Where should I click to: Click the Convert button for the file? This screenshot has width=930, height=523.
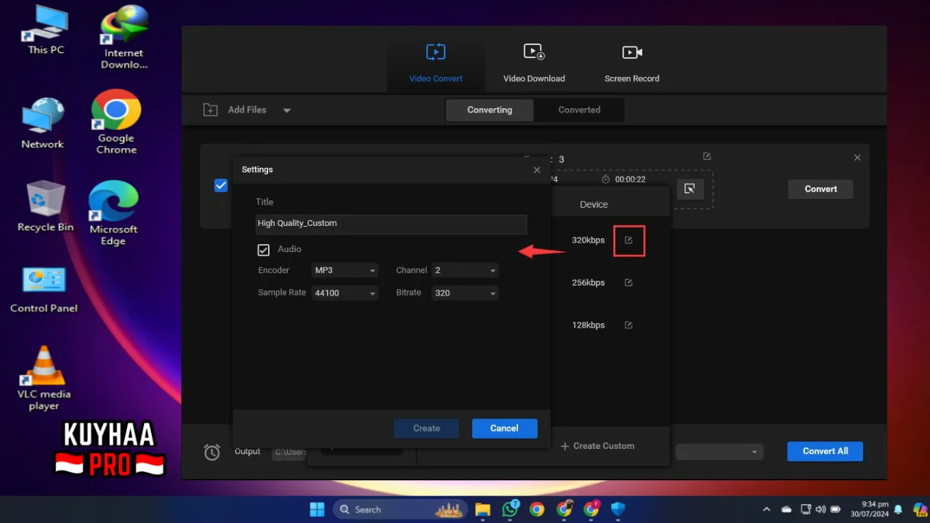coord(820,189)
